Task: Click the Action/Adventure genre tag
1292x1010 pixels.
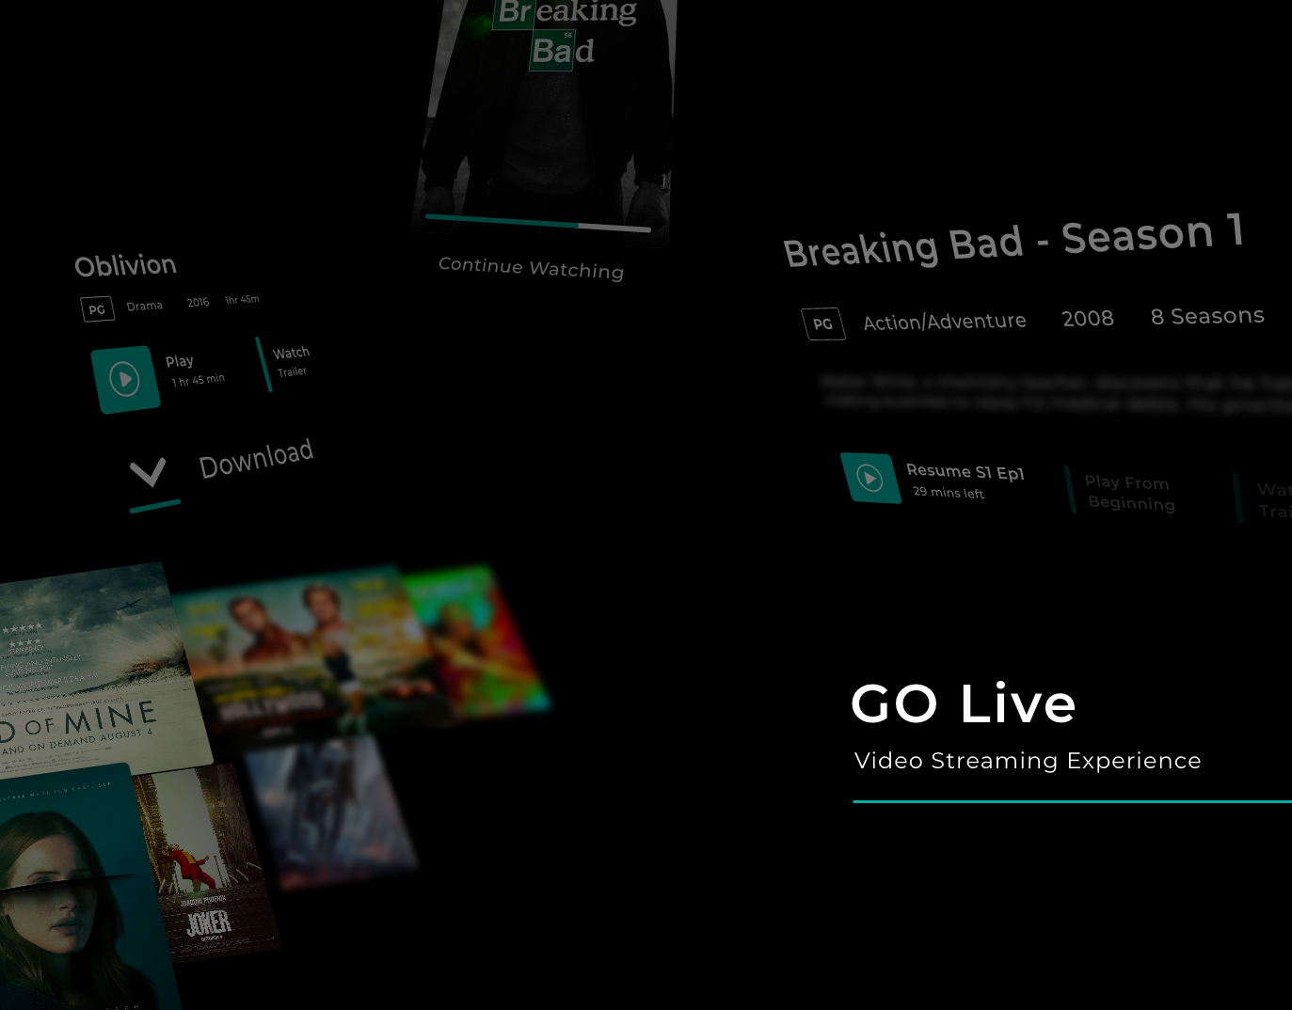Action: (x=945, y=322)
